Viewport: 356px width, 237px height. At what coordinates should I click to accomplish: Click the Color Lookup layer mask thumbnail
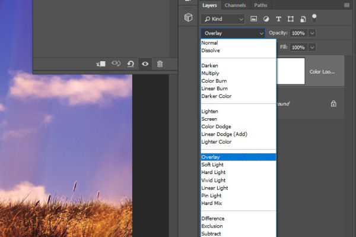point(291,71)
